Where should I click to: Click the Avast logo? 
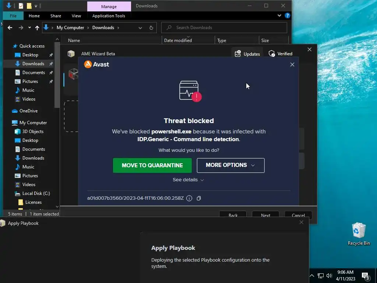point(96,64)
